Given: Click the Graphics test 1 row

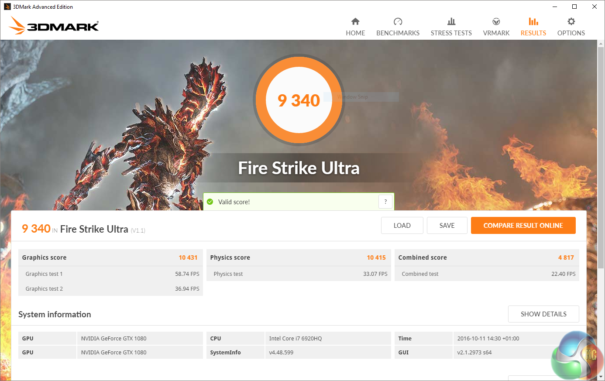Looking at the screenshot, I should pyautogui.click(x=111, y=274).
